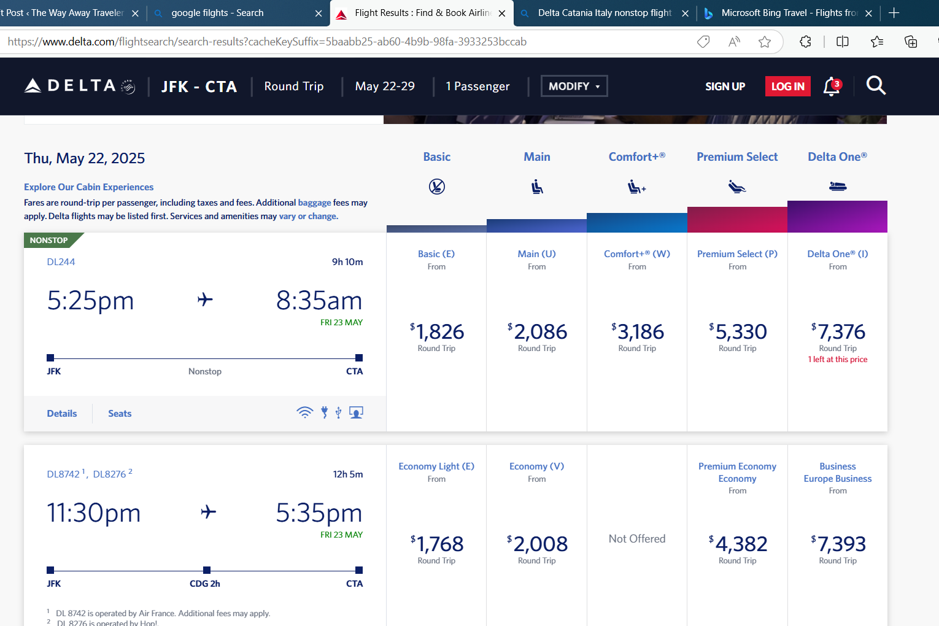Open the browser extensions puzzle icon

click(805, 42)
